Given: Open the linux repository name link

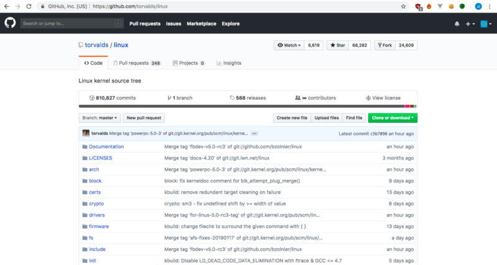Looking at the screenshot, I should [121, 45].
